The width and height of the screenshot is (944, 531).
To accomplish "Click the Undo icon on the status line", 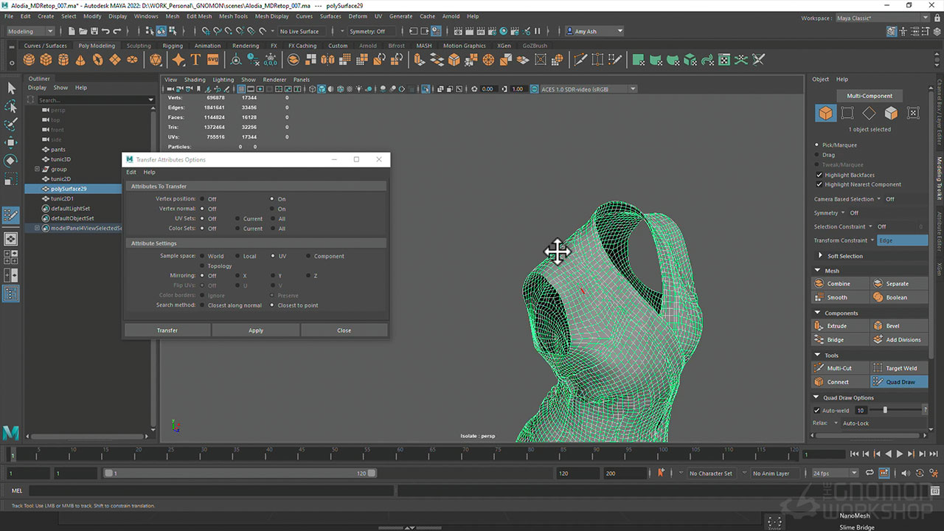I will pos(105,31).
